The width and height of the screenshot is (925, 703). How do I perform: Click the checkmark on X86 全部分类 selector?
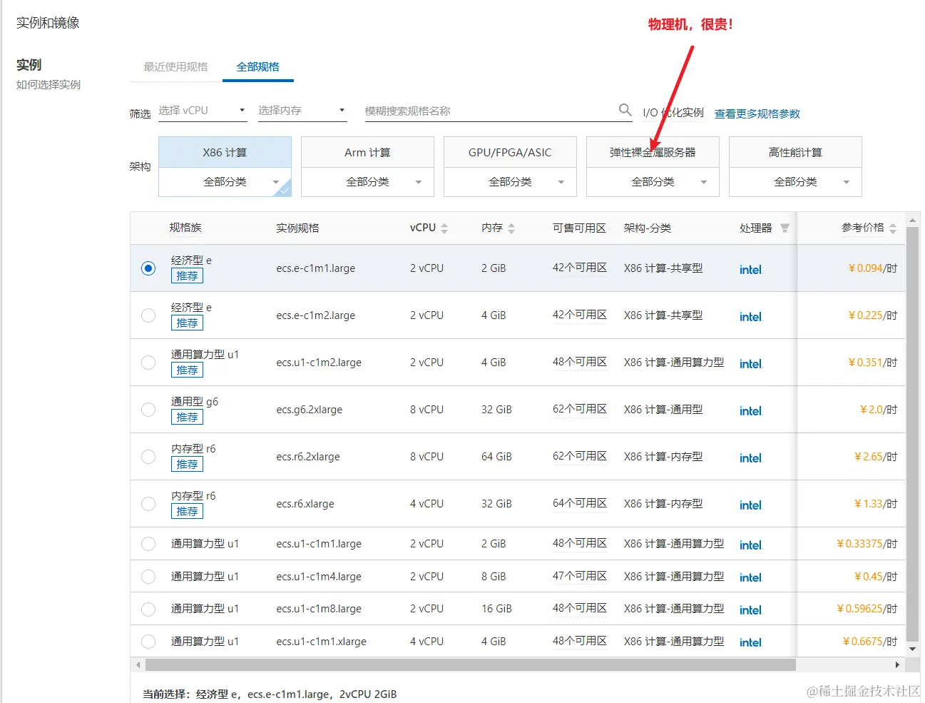coord(283,190)
